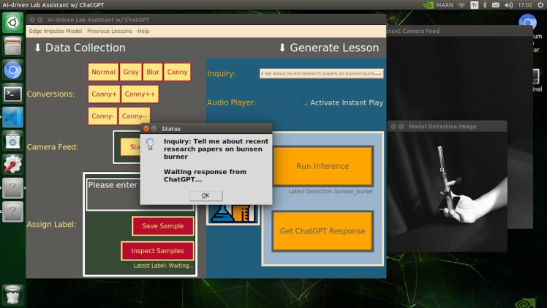The image size is (547, 308).
Task: Open the Terminal dock icon
Action: point(13,94)
